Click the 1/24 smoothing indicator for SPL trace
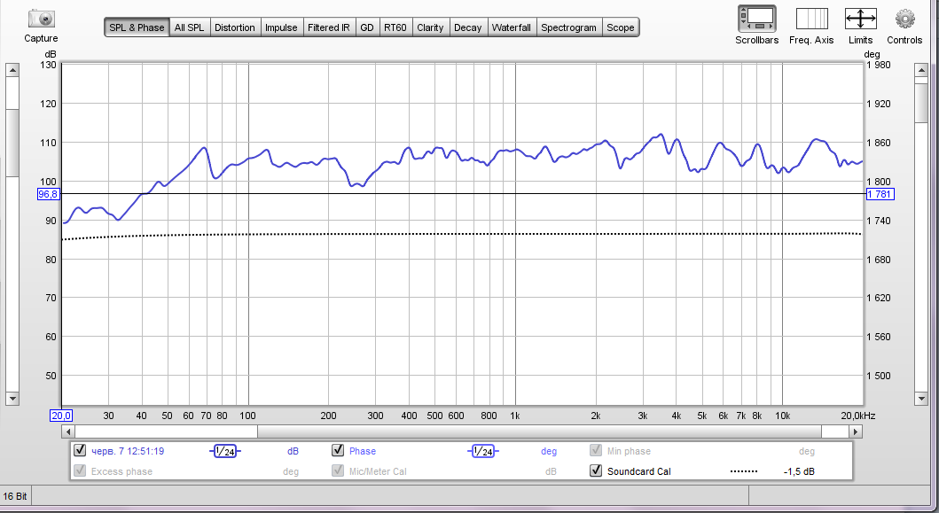 pyautogui.click(x=225, y=451)
